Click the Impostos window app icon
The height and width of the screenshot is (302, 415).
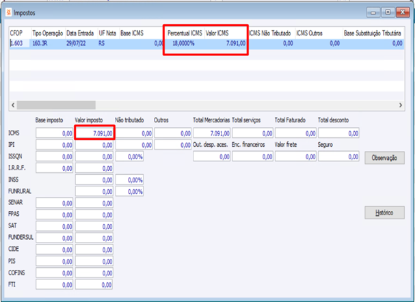pyautogui.click(x=9, y=12)
